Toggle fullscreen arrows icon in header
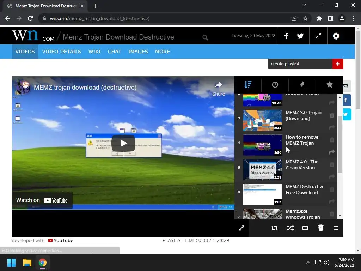 point(318,36)
